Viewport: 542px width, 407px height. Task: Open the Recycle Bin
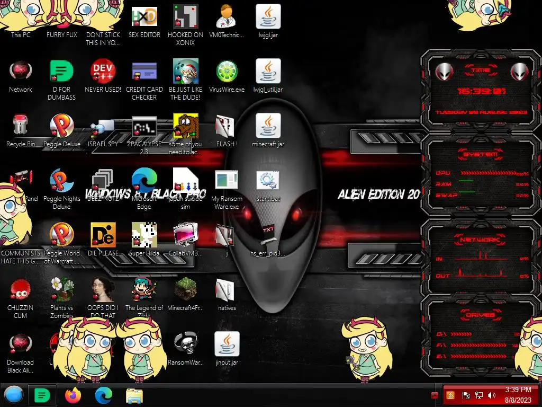click(21, 130)
